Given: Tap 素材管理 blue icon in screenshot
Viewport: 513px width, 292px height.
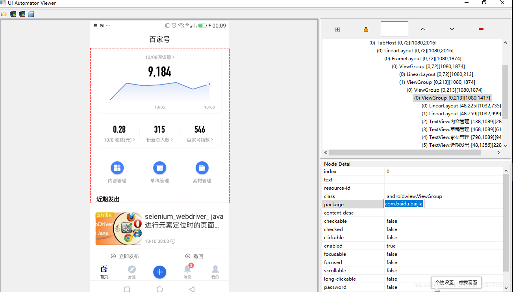Looking at the screenshot, I should [x=202, y=168].
